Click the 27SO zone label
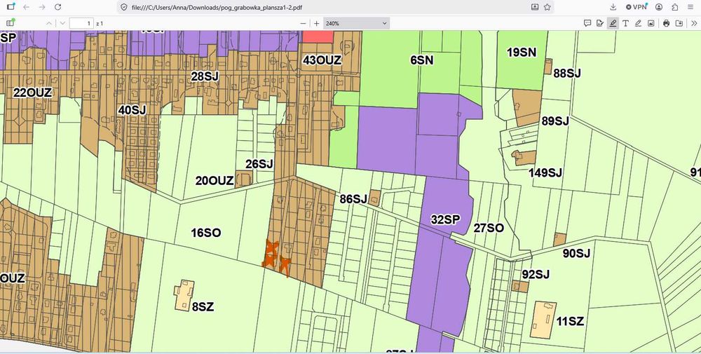The image size is (701, 354). [x=489, y=228]
